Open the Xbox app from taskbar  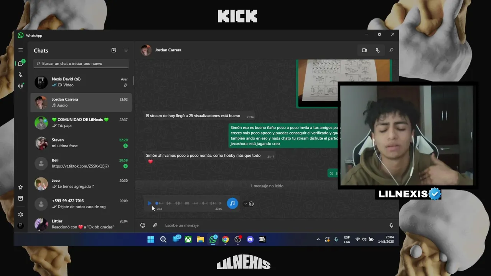point(188,240)
